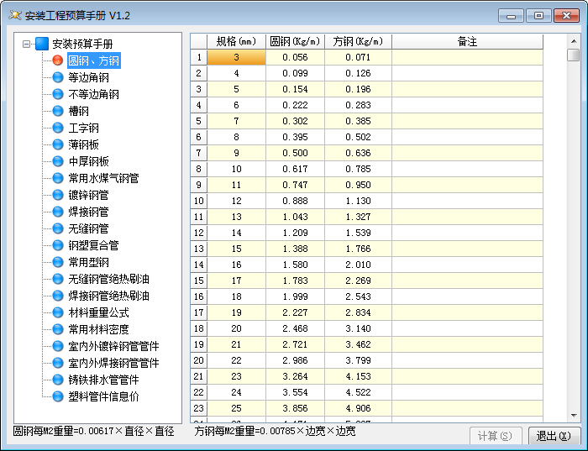The height and width of the screenshot is (451, 588).
Task: Collapse the 安装预算手册 root tree node
Action: tap(27, 44)
